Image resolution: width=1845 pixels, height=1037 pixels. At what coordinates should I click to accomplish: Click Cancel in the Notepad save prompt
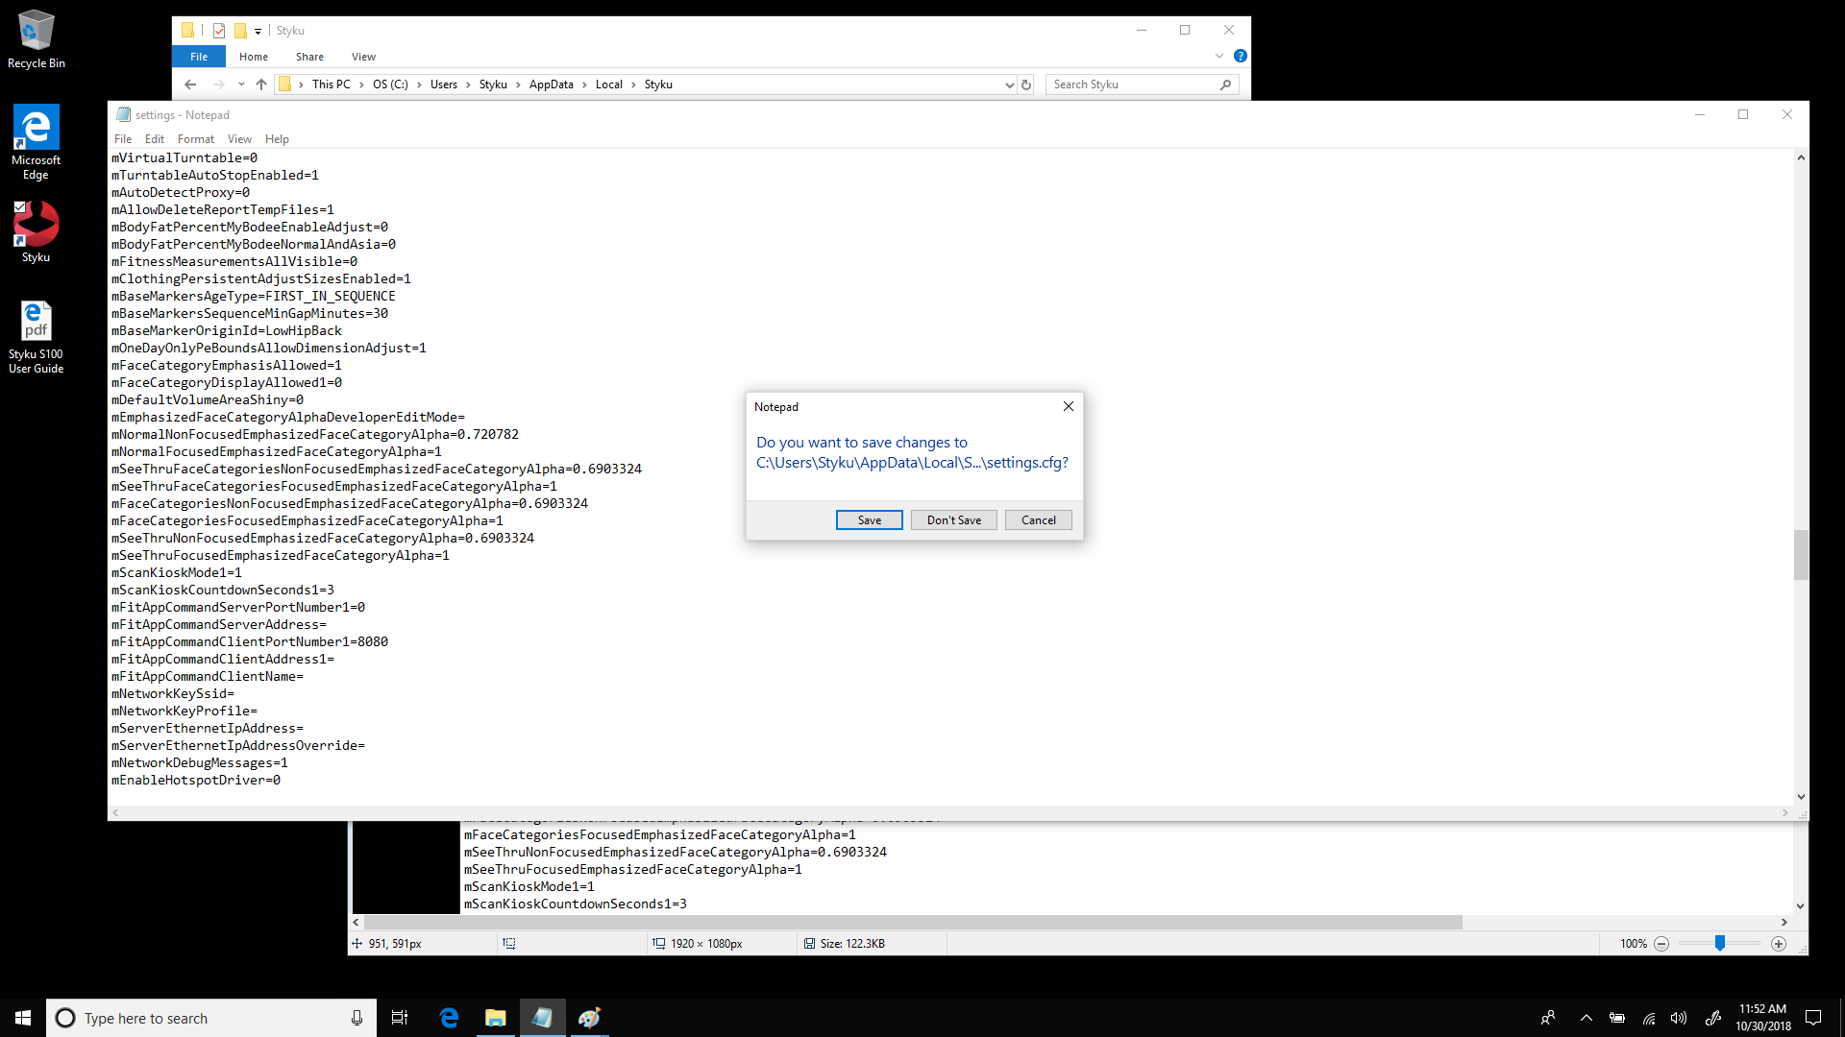[1038, 519]
